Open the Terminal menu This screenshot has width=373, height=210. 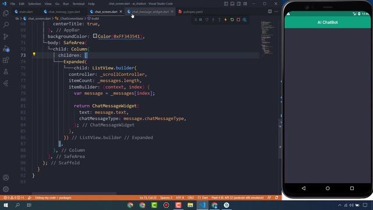point(79,4)
